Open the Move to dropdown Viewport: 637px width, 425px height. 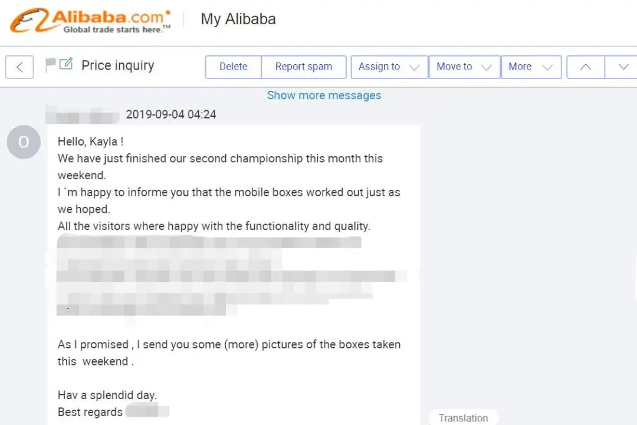click(x=464, y=67)
